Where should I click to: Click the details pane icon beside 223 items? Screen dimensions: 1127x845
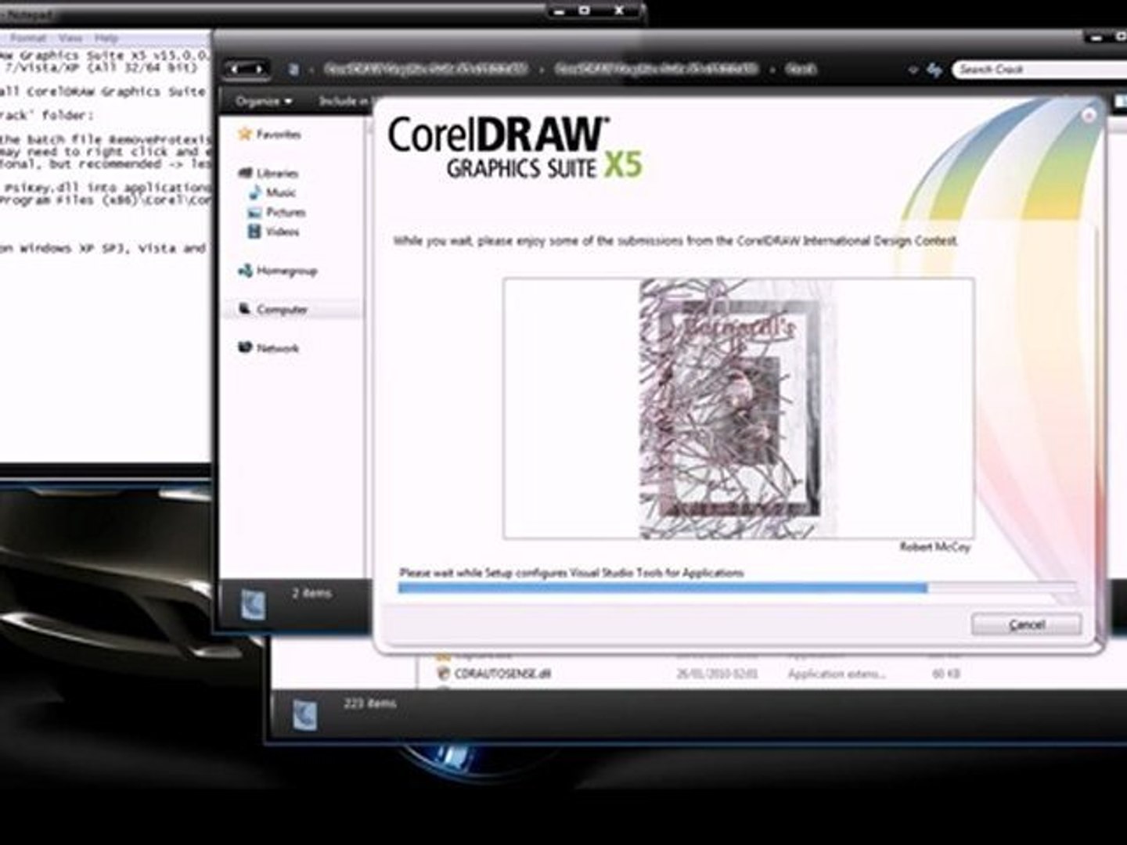click(x=304, y=715)
